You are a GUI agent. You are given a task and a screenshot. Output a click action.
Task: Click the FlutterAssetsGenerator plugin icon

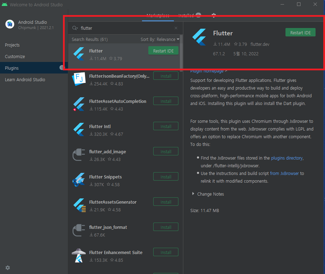(x=79, y=205)
